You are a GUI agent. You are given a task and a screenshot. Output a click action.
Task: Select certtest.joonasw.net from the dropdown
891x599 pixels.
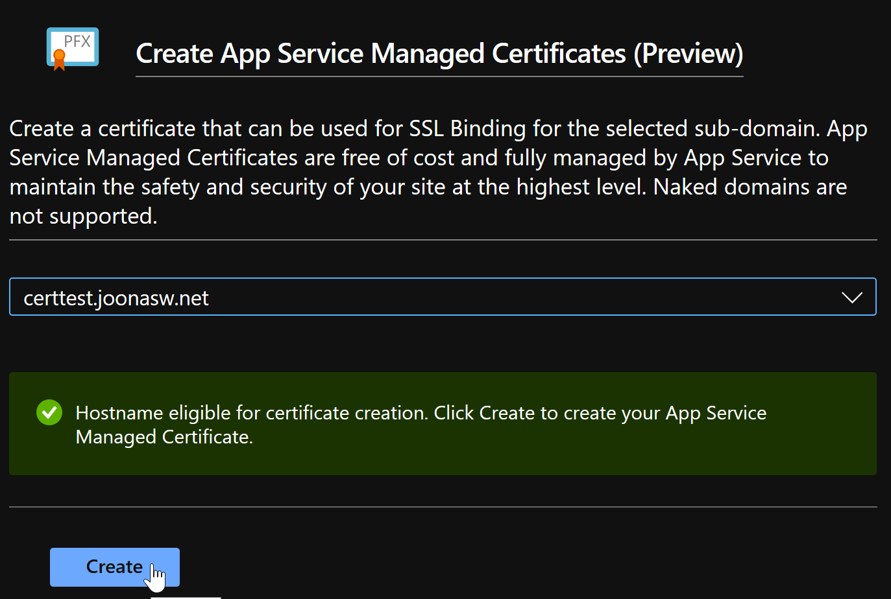(116, 297)
